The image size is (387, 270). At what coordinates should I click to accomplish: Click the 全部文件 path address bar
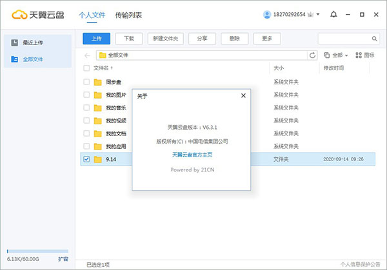(203, 55)
